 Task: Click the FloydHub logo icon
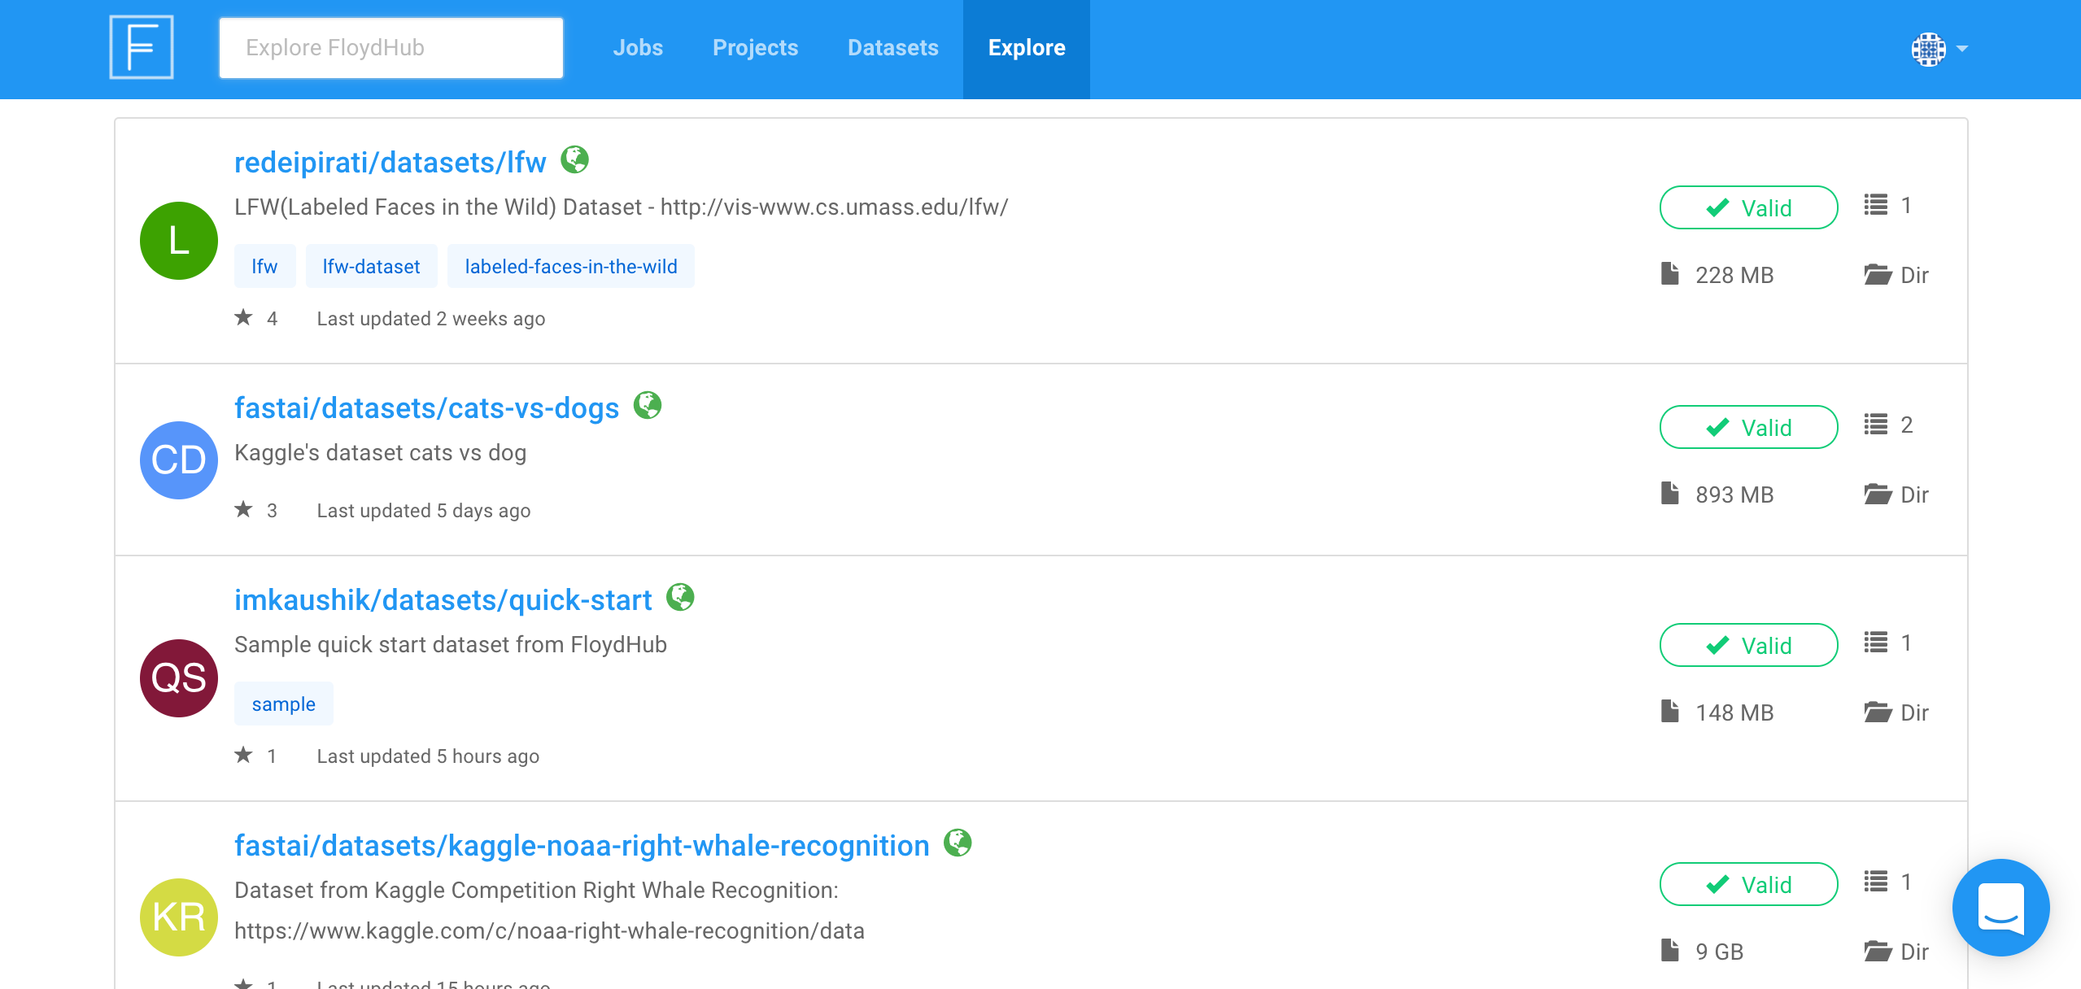click(142, 48)
